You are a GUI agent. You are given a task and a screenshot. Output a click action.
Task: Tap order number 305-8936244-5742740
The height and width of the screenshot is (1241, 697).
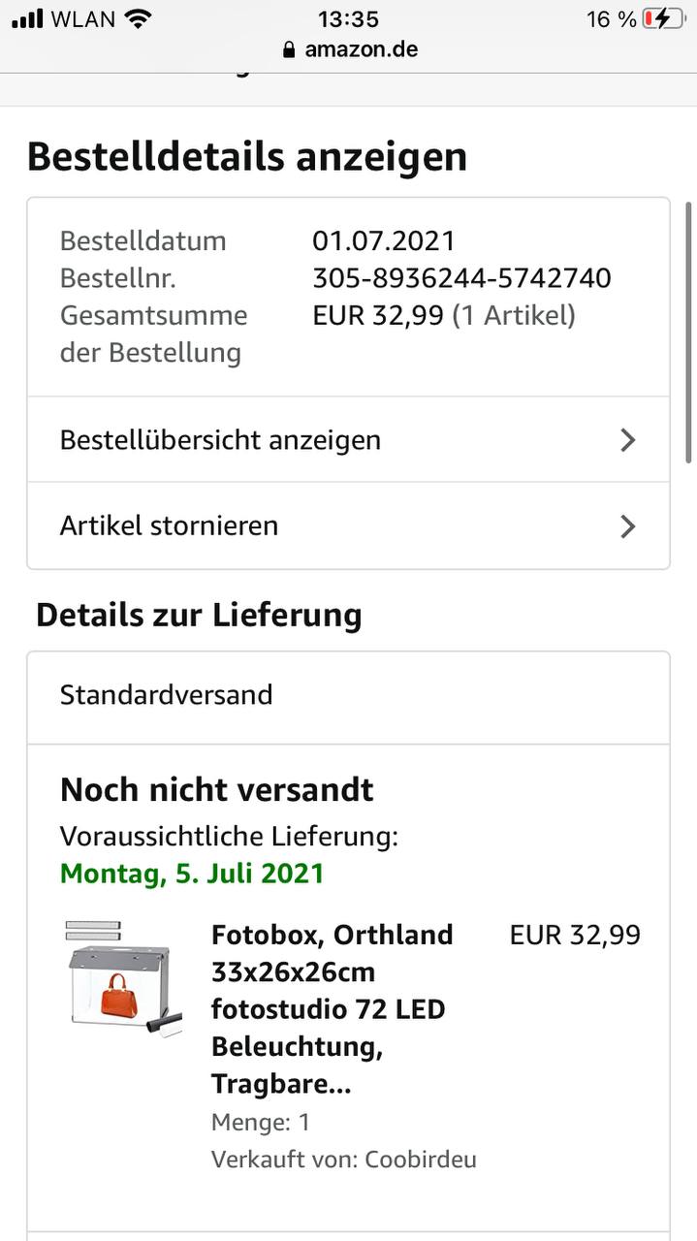point(461,279)
